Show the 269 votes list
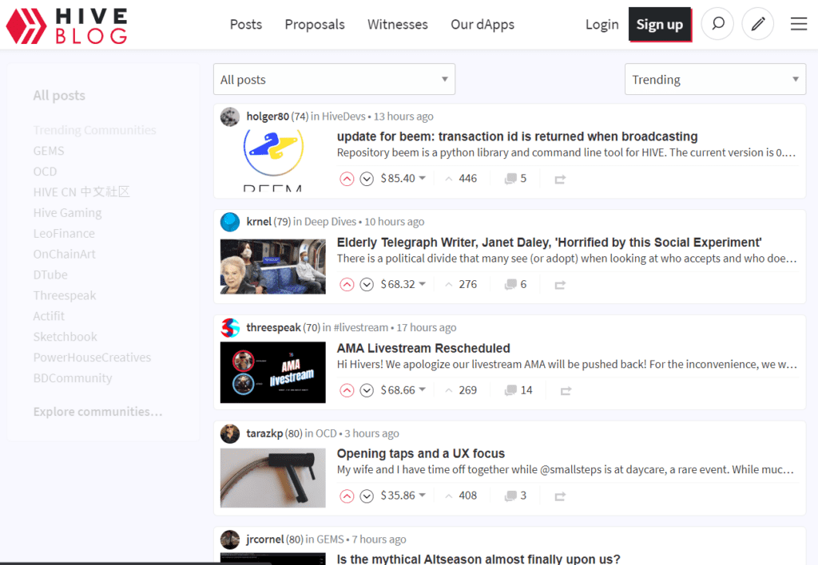This screenshot has height=565, width=818. (x=467, y=390)
